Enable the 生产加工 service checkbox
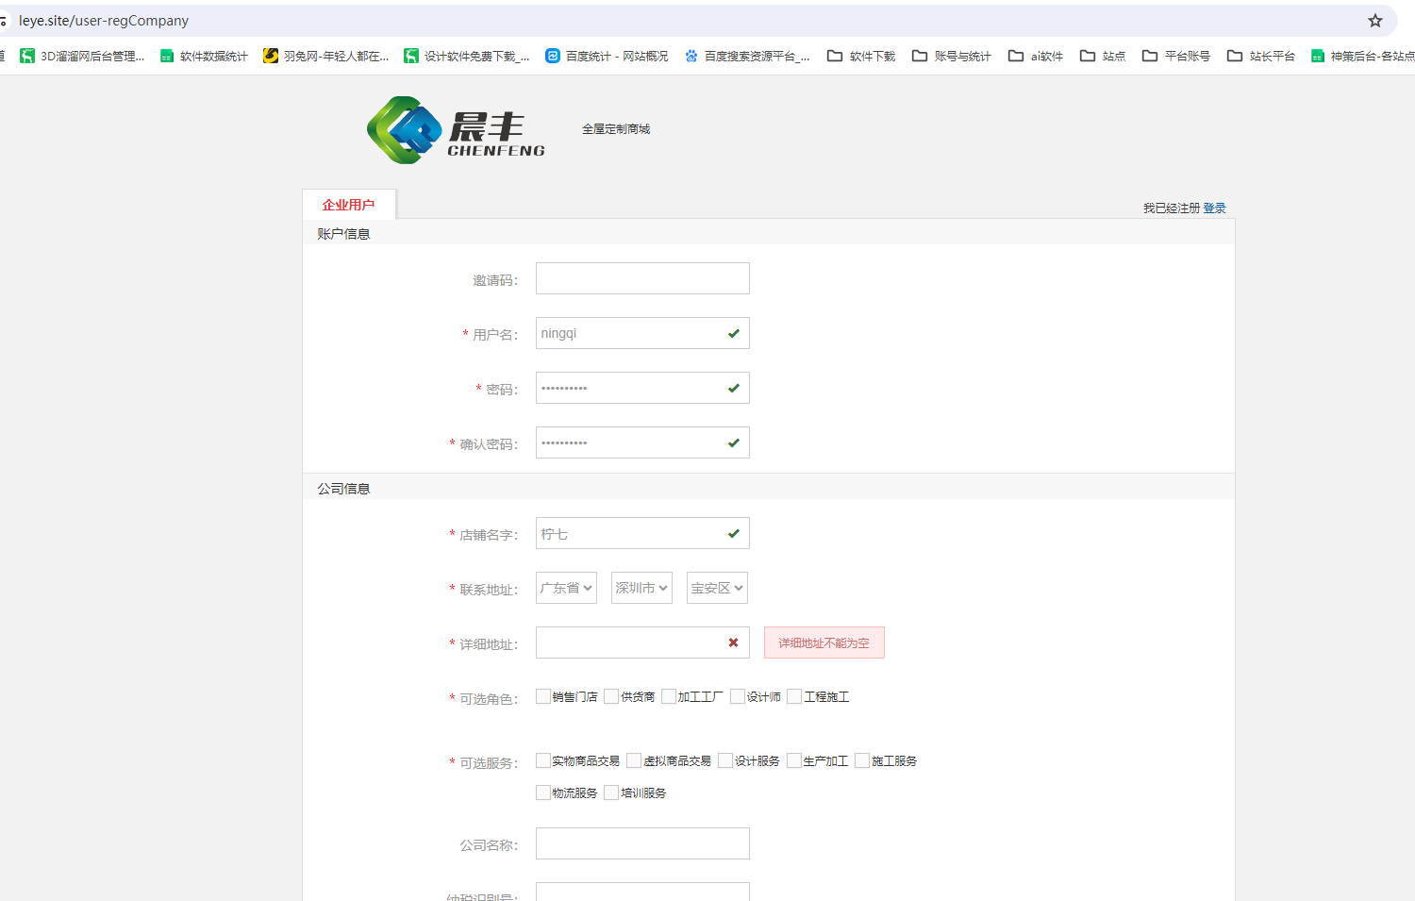The image size is (1415, 901). click(x=794, y=760)
